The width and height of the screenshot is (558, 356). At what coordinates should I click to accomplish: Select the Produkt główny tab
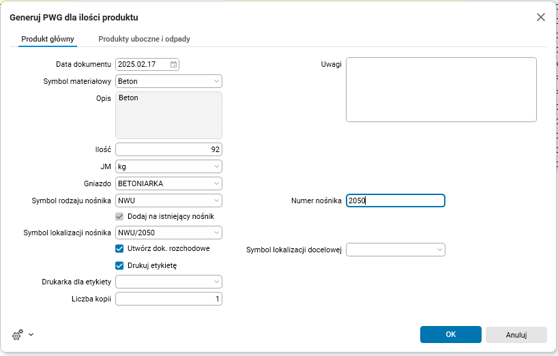coord(48,39)
